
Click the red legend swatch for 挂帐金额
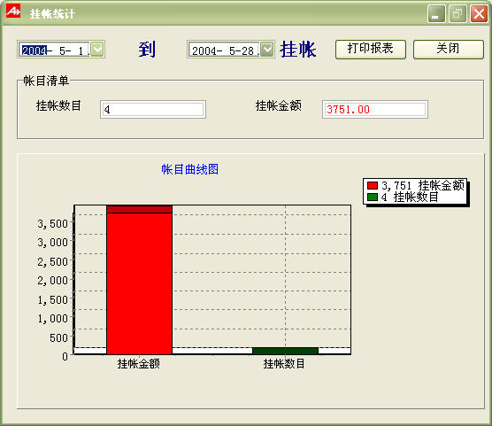click(x=373, y=185)
